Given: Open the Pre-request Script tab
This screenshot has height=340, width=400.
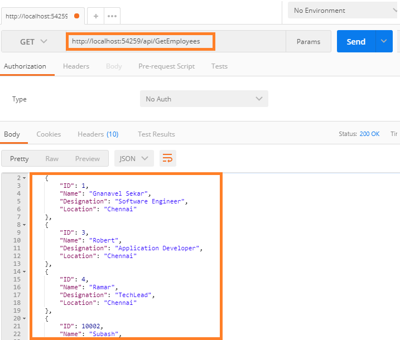Looking at the screenshot, I should click(166, 66).
